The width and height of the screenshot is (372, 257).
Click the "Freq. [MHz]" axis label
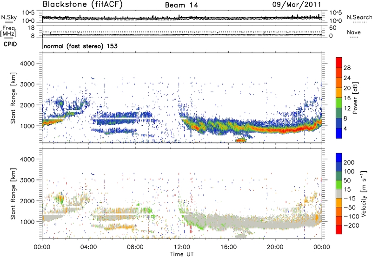tap(8, 31)
